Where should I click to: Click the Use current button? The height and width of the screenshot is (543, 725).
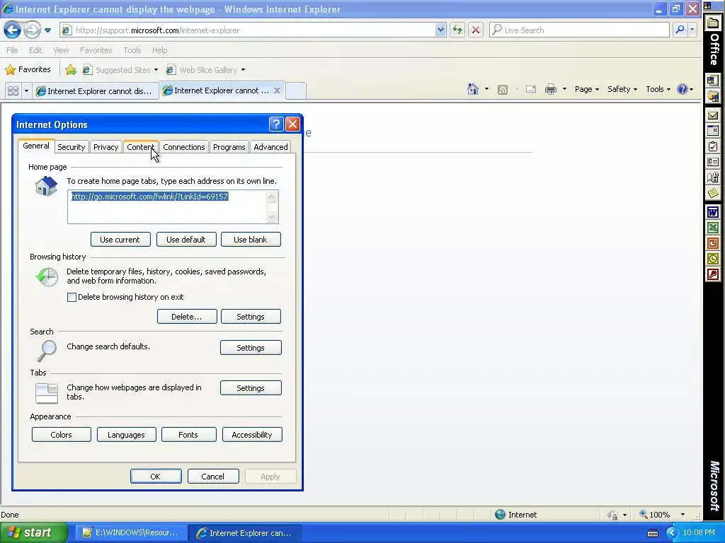(120, 240)
